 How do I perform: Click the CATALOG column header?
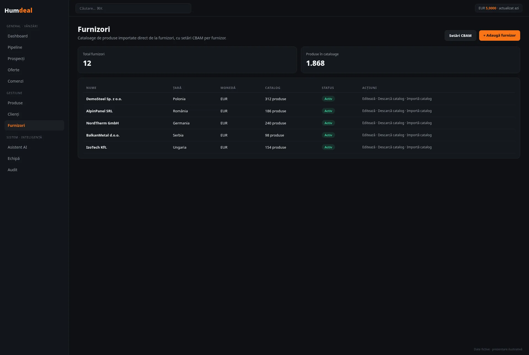click(272, 88)
